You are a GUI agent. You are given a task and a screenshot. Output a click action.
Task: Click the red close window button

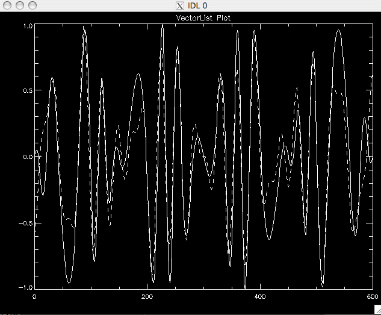pos(8,5)
